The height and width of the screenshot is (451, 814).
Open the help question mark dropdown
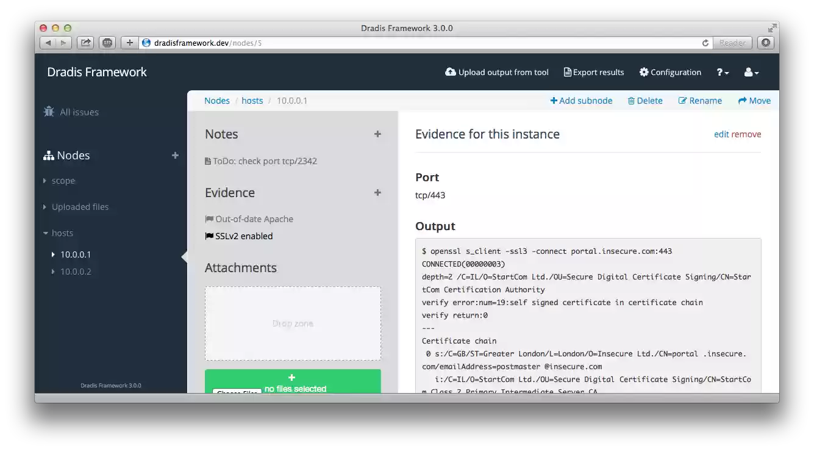pyautogui.click(x=722, y=72)
